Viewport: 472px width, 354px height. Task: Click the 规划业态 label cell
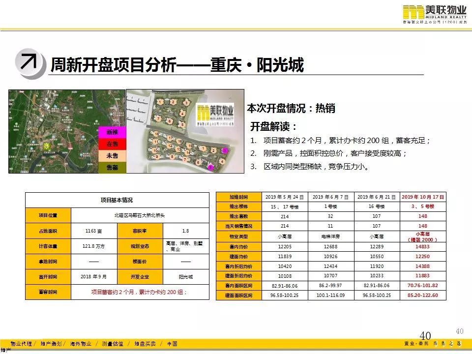[x=140, y=246]
